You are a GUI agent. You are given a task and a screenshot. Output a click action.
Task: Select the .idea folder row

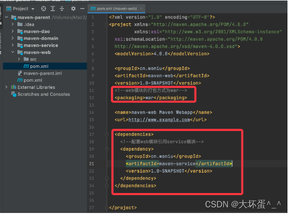45,25
